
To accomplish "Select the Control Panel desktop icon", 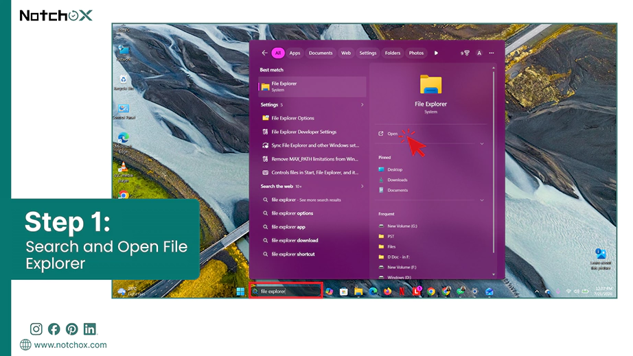I will pyautogui.click(x=124, y=112).
